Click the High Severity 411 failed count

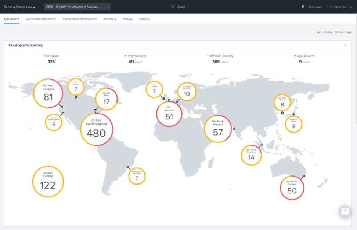135,62
